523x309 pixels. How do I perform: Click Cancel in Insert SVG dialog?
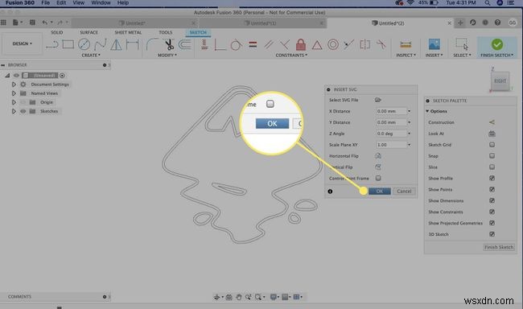pyautogui.click(x=404, y=192)
